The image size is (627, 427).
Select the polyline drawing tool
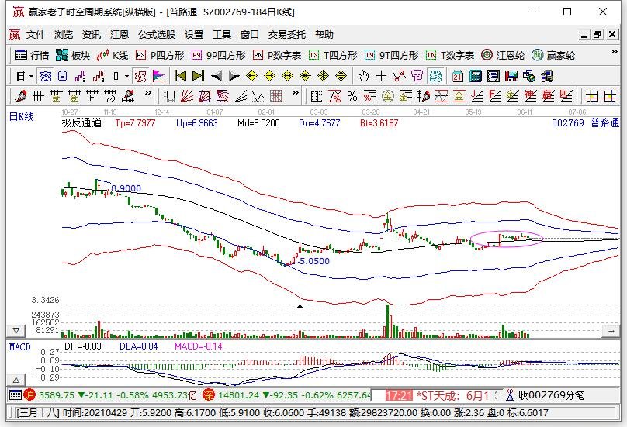tap(399, 76)
